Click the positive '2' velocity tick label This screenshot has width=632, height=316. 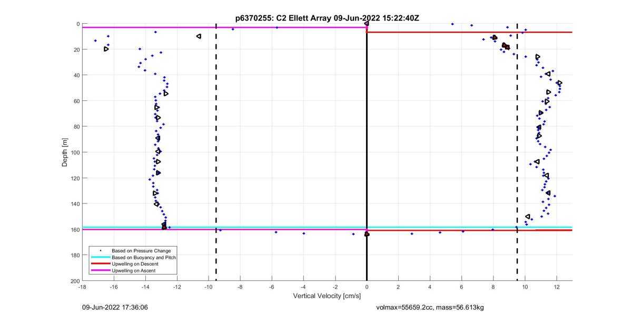click(398, 287)
